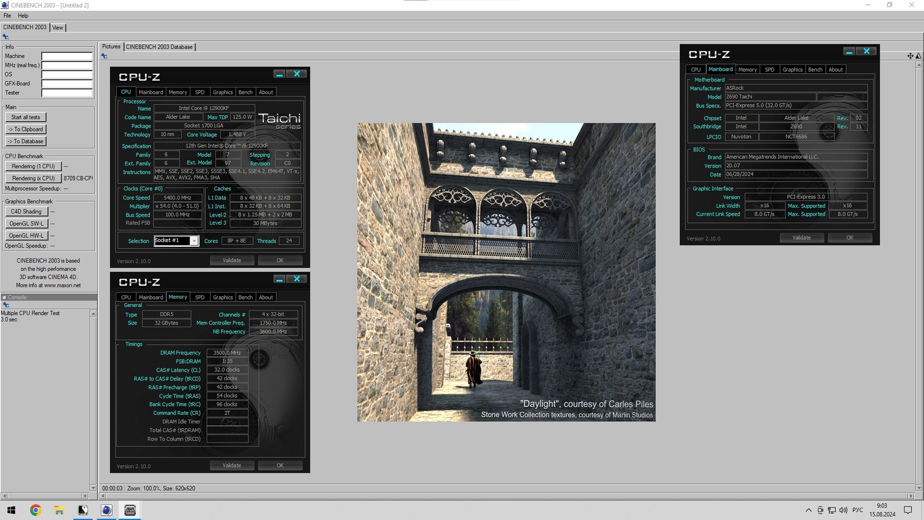Switch to the Cinebench sphere taskbar icon
Image resolution: width=924 pixels, height=520 pixels.
click(106, 510)
